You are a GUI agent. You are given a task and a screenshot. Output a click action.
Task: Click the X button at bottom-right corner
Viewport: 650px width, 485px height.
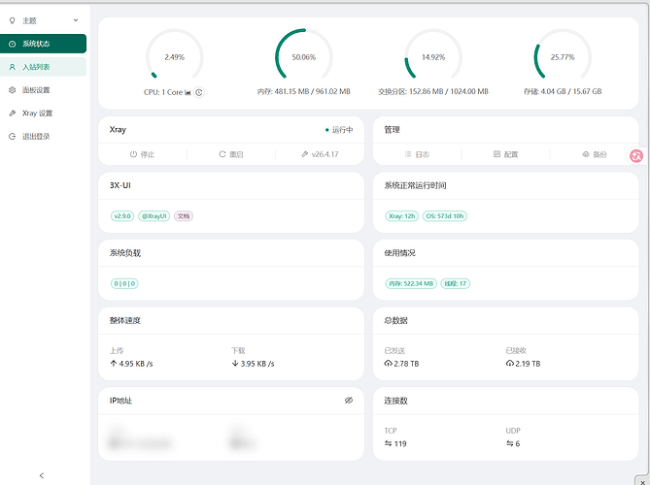(x=643, y=482)
